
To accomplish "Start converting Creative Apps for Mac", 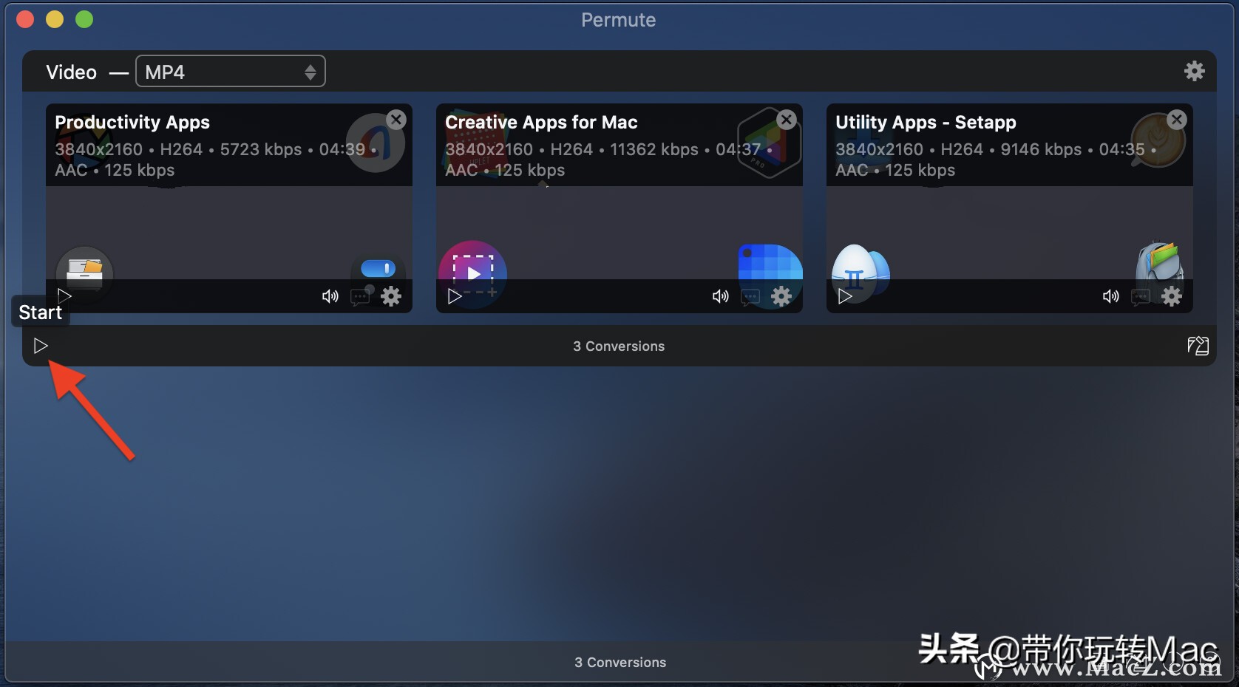I will coord(455,296).
